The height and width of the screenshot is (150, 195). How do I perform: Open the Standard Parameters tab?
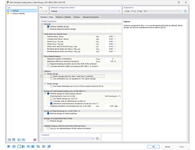(91, 17)
